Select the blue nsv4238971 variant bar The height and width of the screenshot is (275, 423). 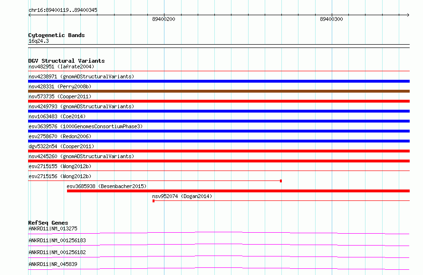pyautogui.click(x=219, y=81)
